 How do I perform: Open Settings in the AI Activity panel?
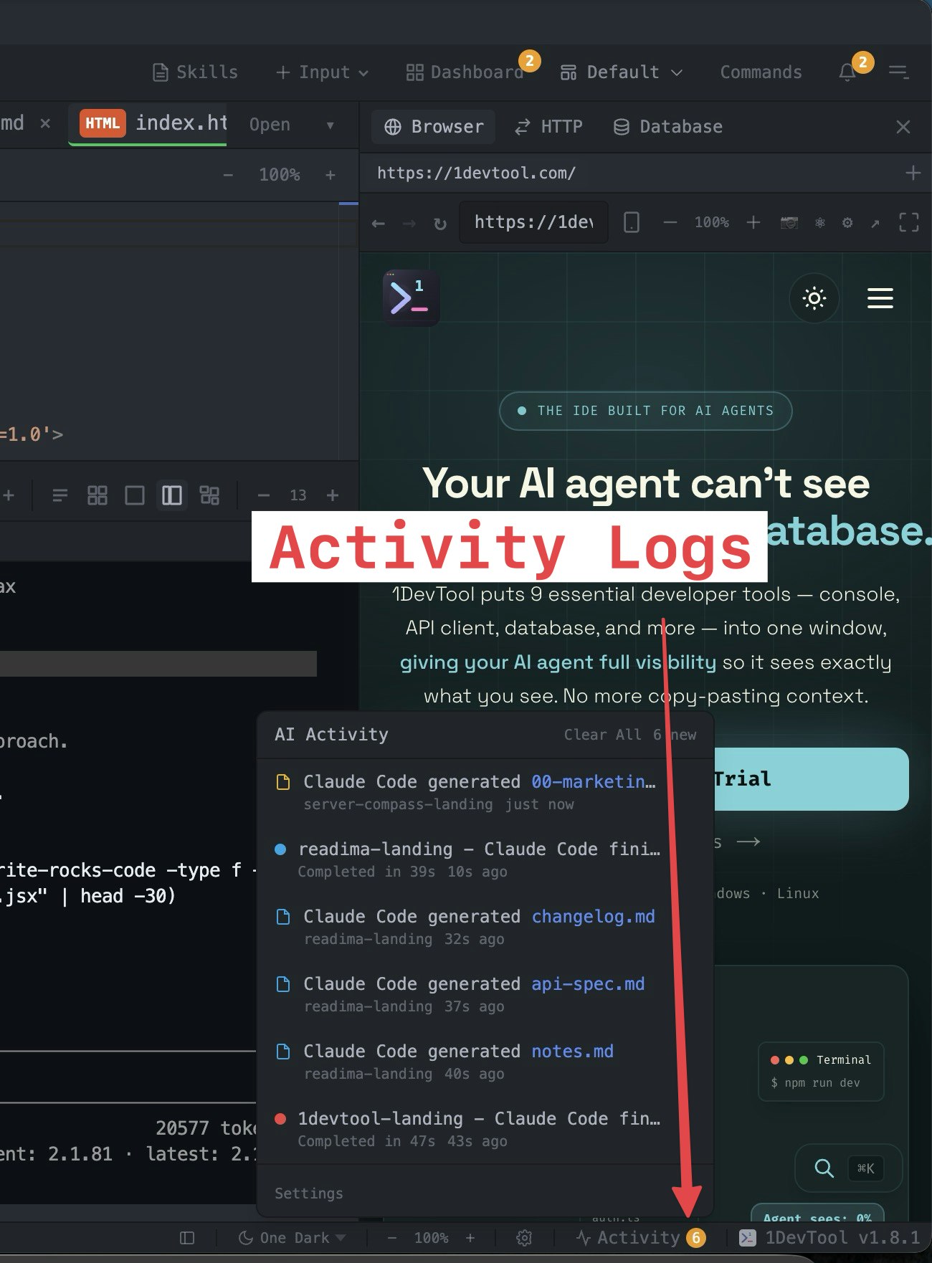tap(309, 1193)
